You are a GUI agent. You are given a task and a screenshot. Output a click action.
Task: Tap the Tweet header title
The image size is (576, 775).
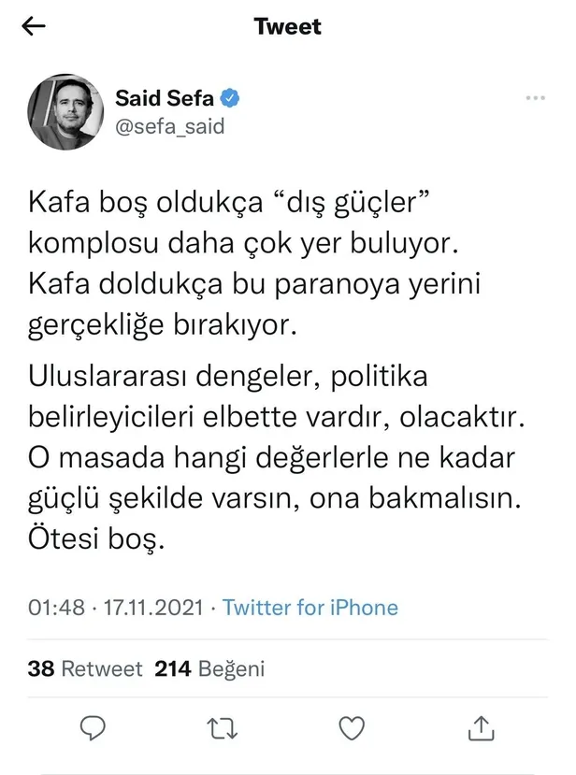(x=287, y=27)
